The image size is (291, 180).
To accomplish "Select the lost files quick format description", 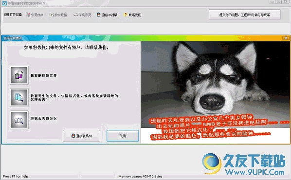I will click(x=74, y=97).
